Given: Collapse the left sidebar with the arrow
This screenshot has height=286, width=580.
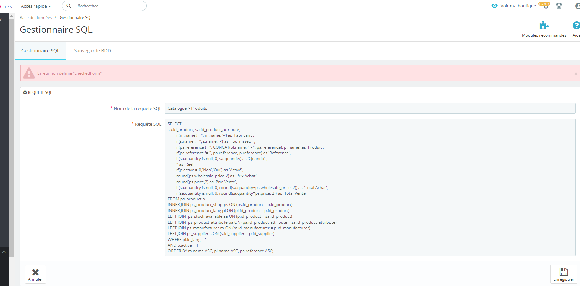Looking at the screenshot, I should 1,20.
